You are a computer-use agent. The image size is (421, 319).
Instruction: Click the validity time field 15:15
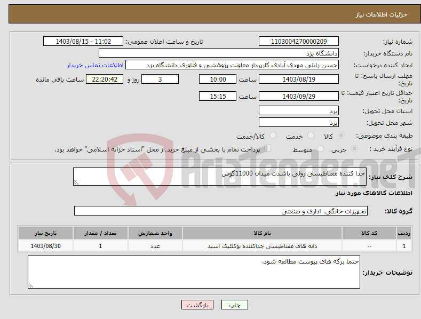pos(218,96)
